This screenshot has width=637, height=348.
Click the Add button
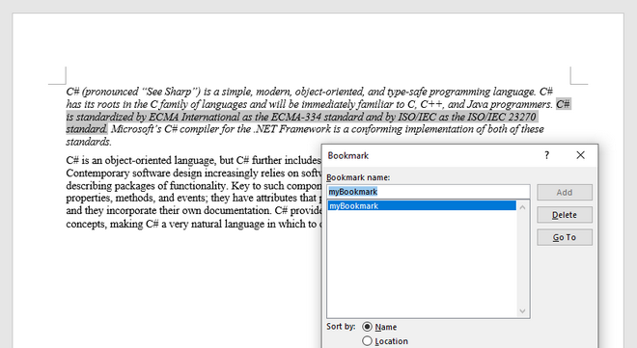click(x=565, y=192)
